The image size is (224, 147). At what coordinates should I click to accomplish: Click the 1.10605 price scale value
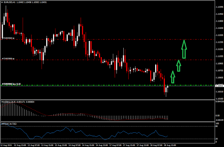[x=220, y=78]
